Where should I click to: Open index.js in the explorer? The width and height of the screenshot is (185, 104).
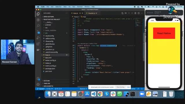pyautogui.click(x=48, y=63)
